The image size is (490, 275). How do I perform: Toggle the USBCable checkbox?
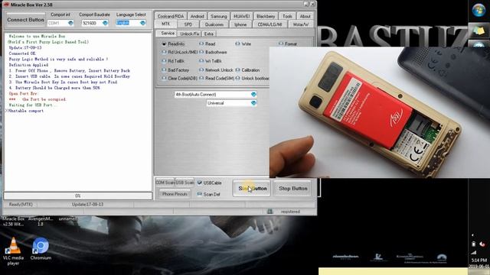coord(200,183)
